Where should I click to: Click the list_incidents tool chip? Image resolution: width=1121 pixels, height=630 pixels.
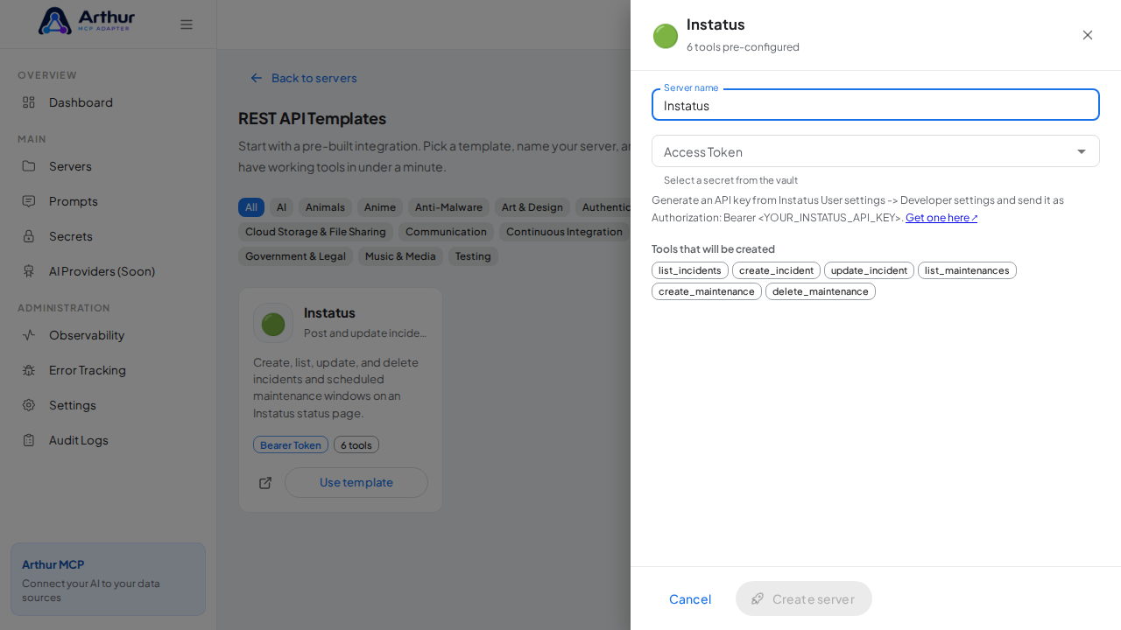(690, 270)
